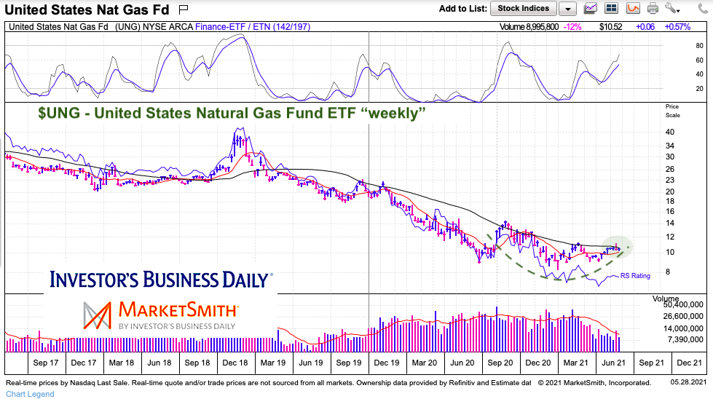
Task: Open the stacked line chart view icon
Action: tap(591, 8)
